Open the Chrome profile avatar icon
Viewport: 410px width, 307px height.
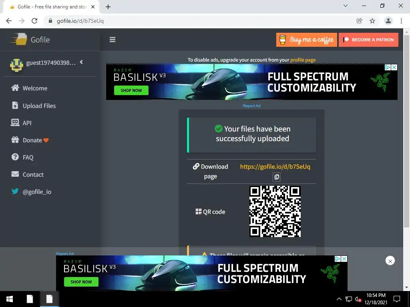tap(388, 21)
